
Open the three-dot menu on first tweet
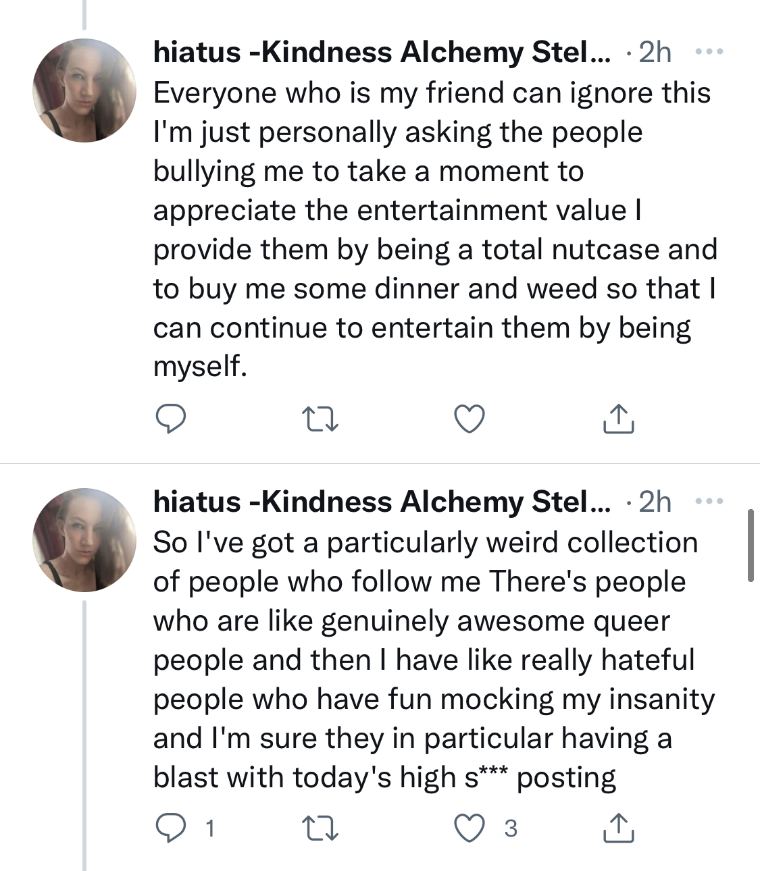point(709,52)
